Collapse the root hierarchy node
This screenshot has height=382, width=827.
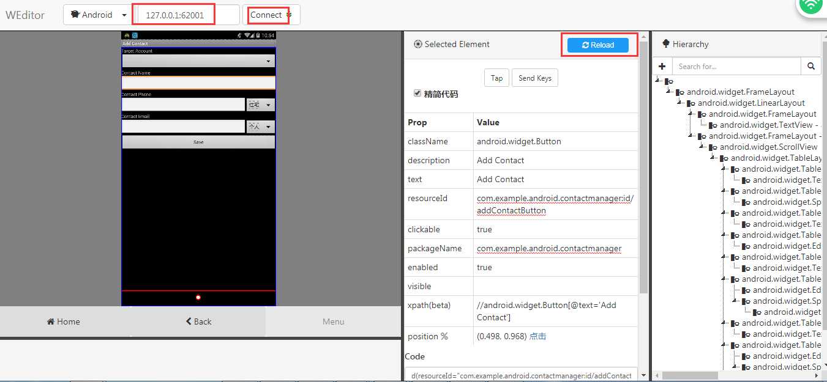(658, 80)
